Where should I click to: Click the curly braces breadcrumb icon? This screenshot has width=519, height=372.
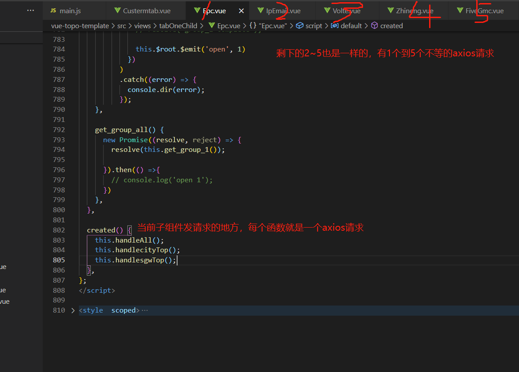253,26
